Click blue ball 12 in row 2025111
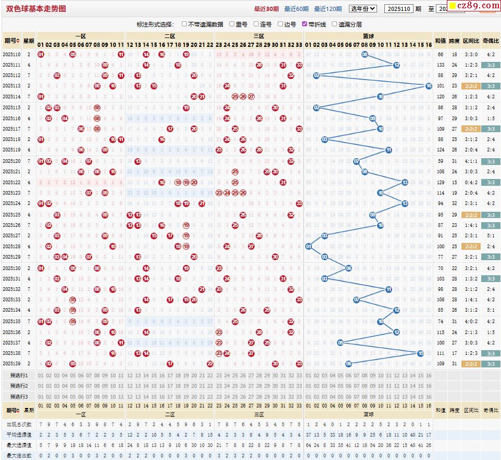 [396, 65]
